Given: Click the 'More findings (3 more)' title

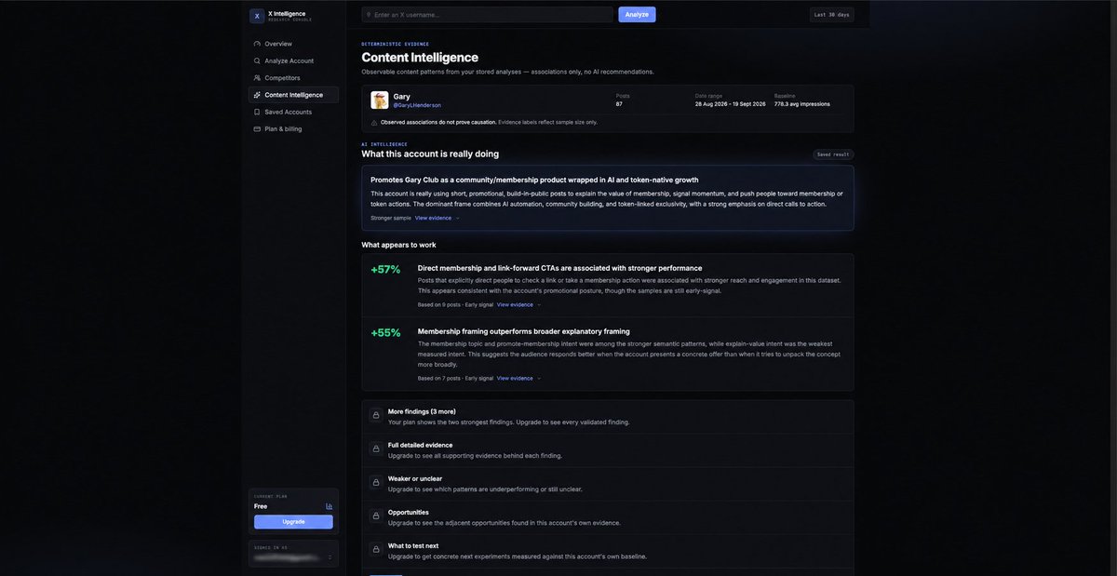Looking at the screenshot, I should 422,411.
